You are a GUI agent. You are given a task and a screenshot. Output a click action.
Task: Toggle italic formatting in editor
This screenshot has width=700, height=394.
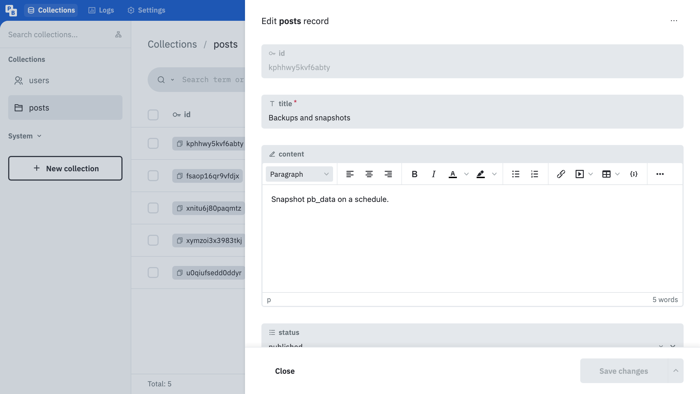pyautogui.click(x=434, y=174)
